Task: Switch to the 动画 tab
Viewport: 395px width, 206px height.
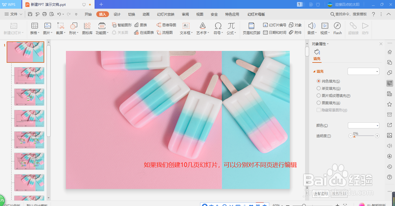Action: coord(146,14)
